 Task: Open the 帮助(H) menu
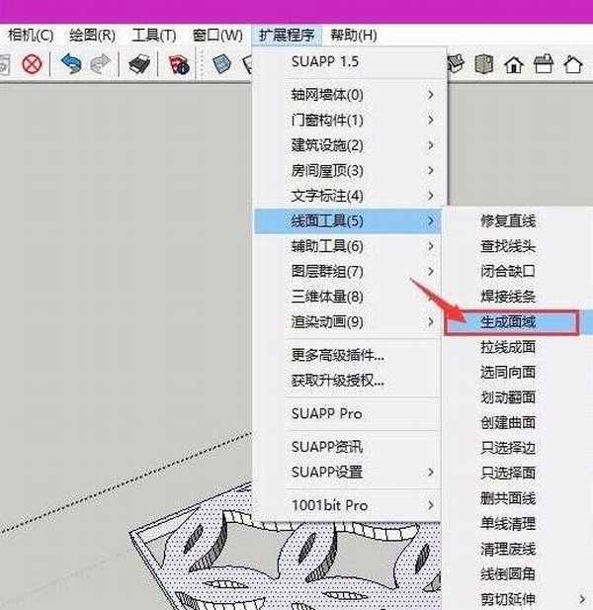coord(353,36)
